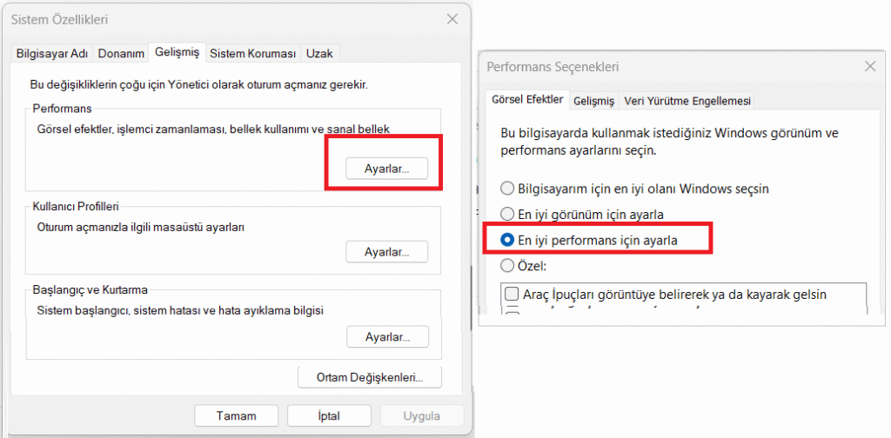Click the Sistem Özellikleri title bar text
Image resolution: width=891 pixels, height=438 pixels.
[x=60, y=20]
